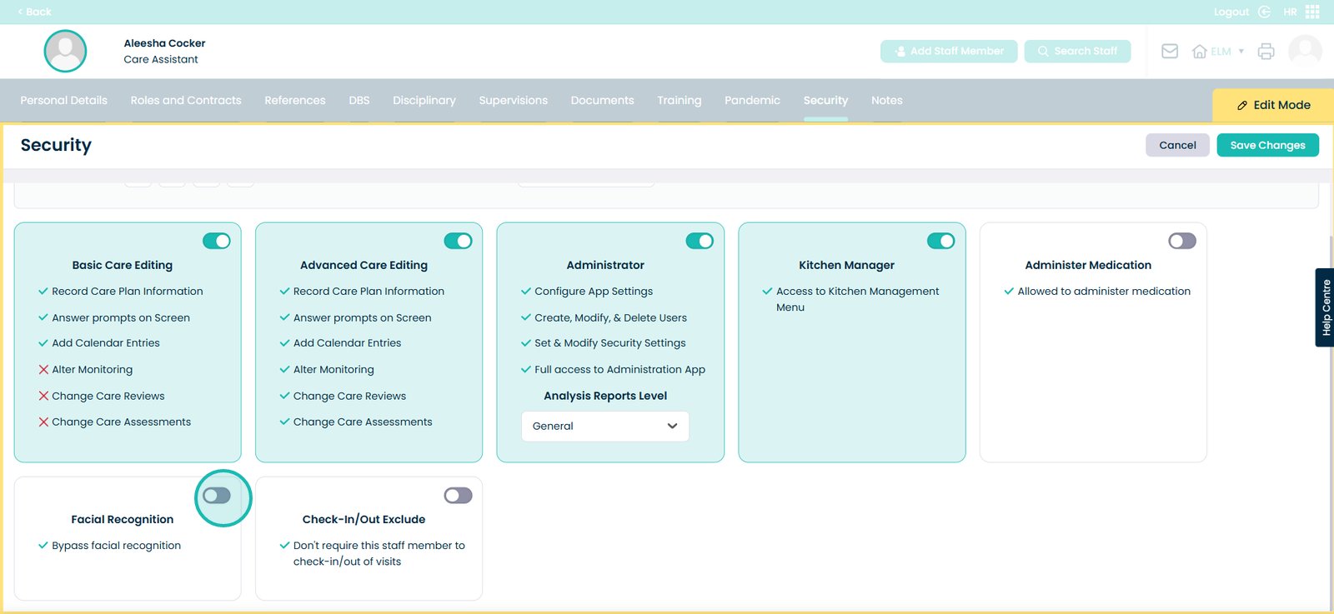Click the Add Staff Member button
Image resolution: width=1334 pixels, height=614 pixels.
[949, 52]
